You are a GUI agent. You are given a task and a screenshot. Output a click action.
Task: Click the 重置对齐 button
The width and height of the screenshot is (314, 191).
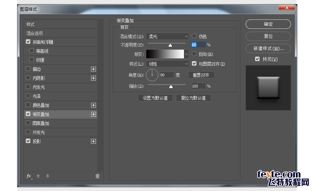click(x=201, y=75)
